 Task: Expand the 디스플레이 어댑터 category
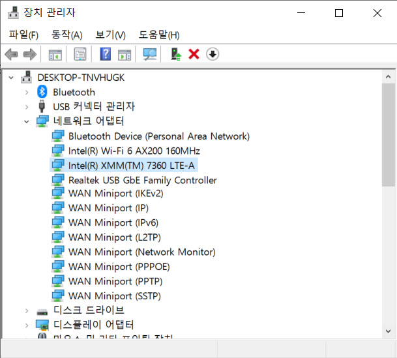27,325
